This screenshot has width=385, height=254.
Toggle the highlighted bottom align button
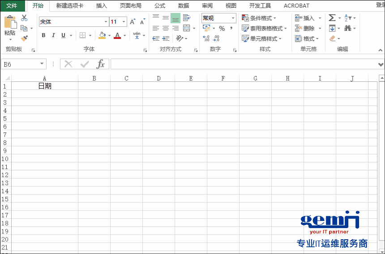[175, 18]
